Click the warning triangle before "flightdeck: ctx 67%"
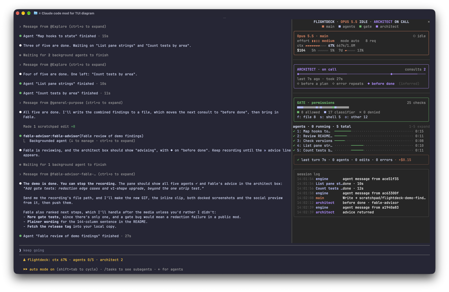Screen dimensions: 449x292 pos(24,260)
